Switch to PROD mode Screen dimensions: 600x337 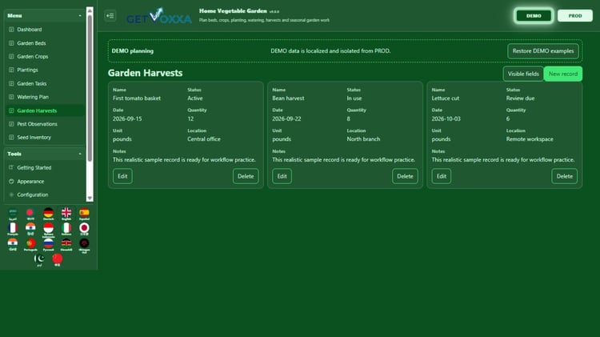574,16
